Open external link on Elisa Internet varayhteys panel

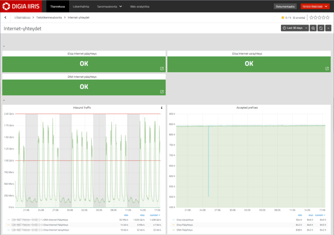[x=327, y=69]
